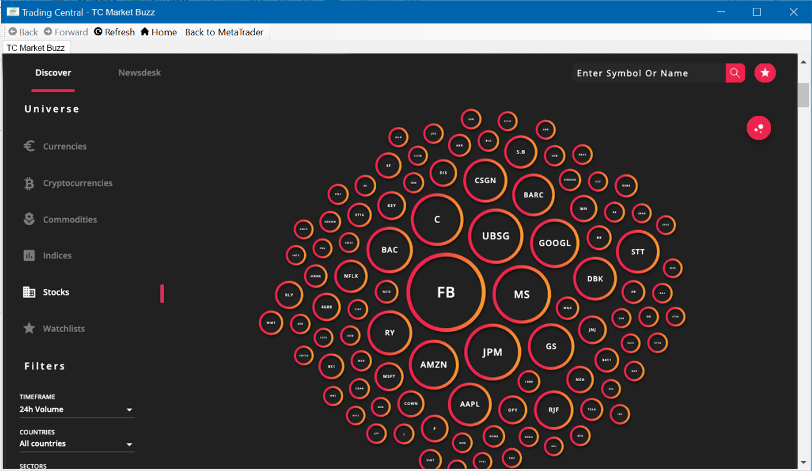Open Watchlists label in sidebar

click(64, 329)
